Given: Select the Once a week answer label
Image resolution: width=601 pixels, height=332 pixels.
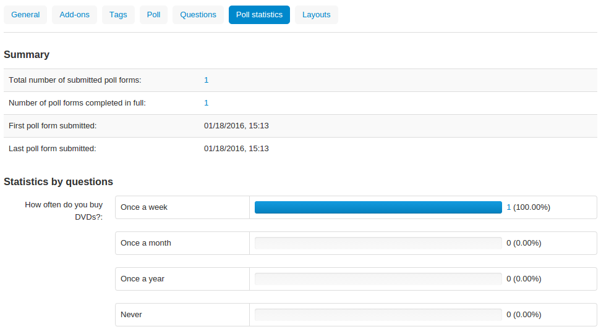Looking at the screenshot, I should coord(144,207).
